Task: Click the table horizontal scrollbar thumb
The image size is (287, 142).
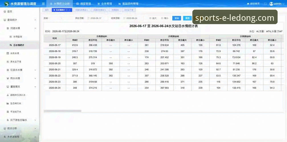Action: (x=62, y=111)
